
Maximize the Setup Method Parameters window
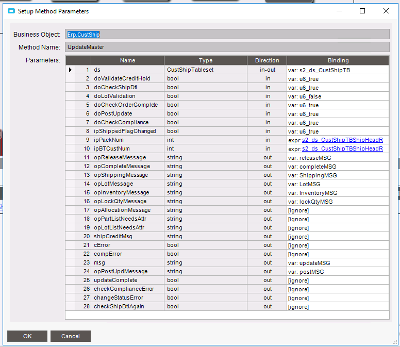click(x=362, y=11)
